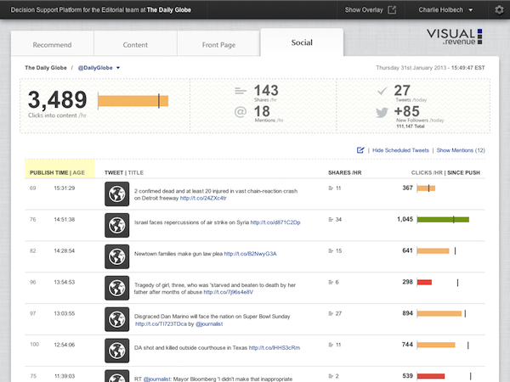Click the @ mentions icon beside 18
510x382 pixels.
click(x=241, y=112)
